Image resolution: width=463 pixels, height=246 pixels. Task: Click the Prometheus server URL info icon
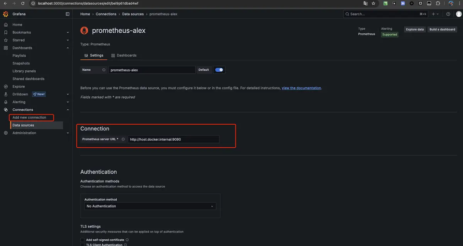point(123,139)
